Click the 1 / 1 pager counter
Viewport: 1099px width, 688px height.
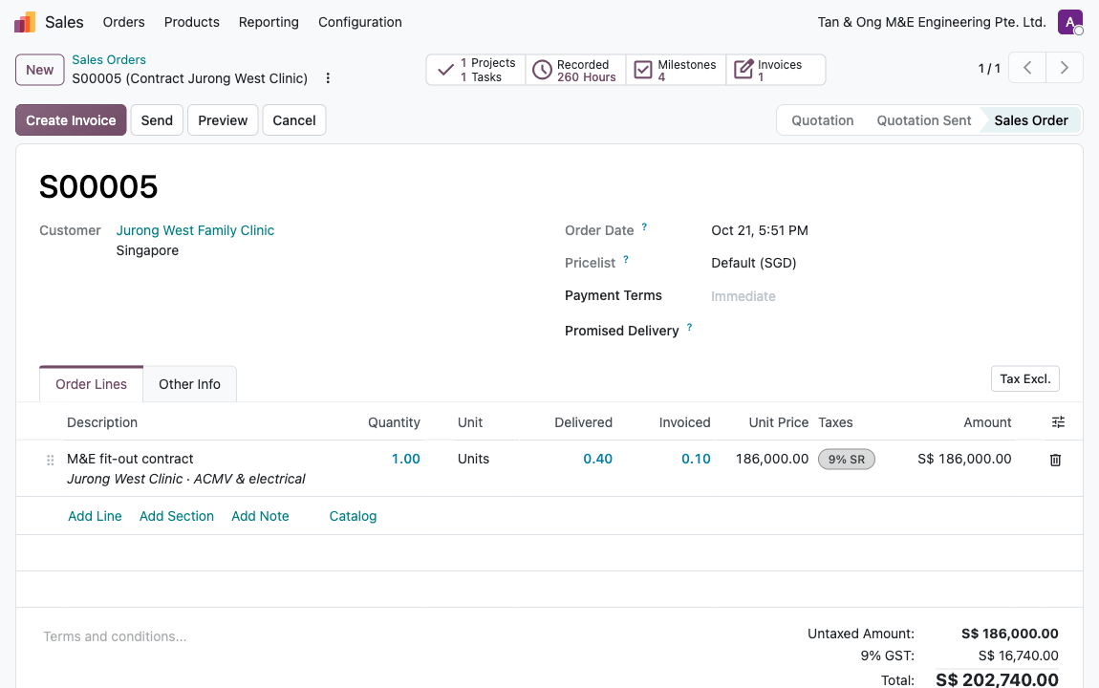[x=989, y=68]
